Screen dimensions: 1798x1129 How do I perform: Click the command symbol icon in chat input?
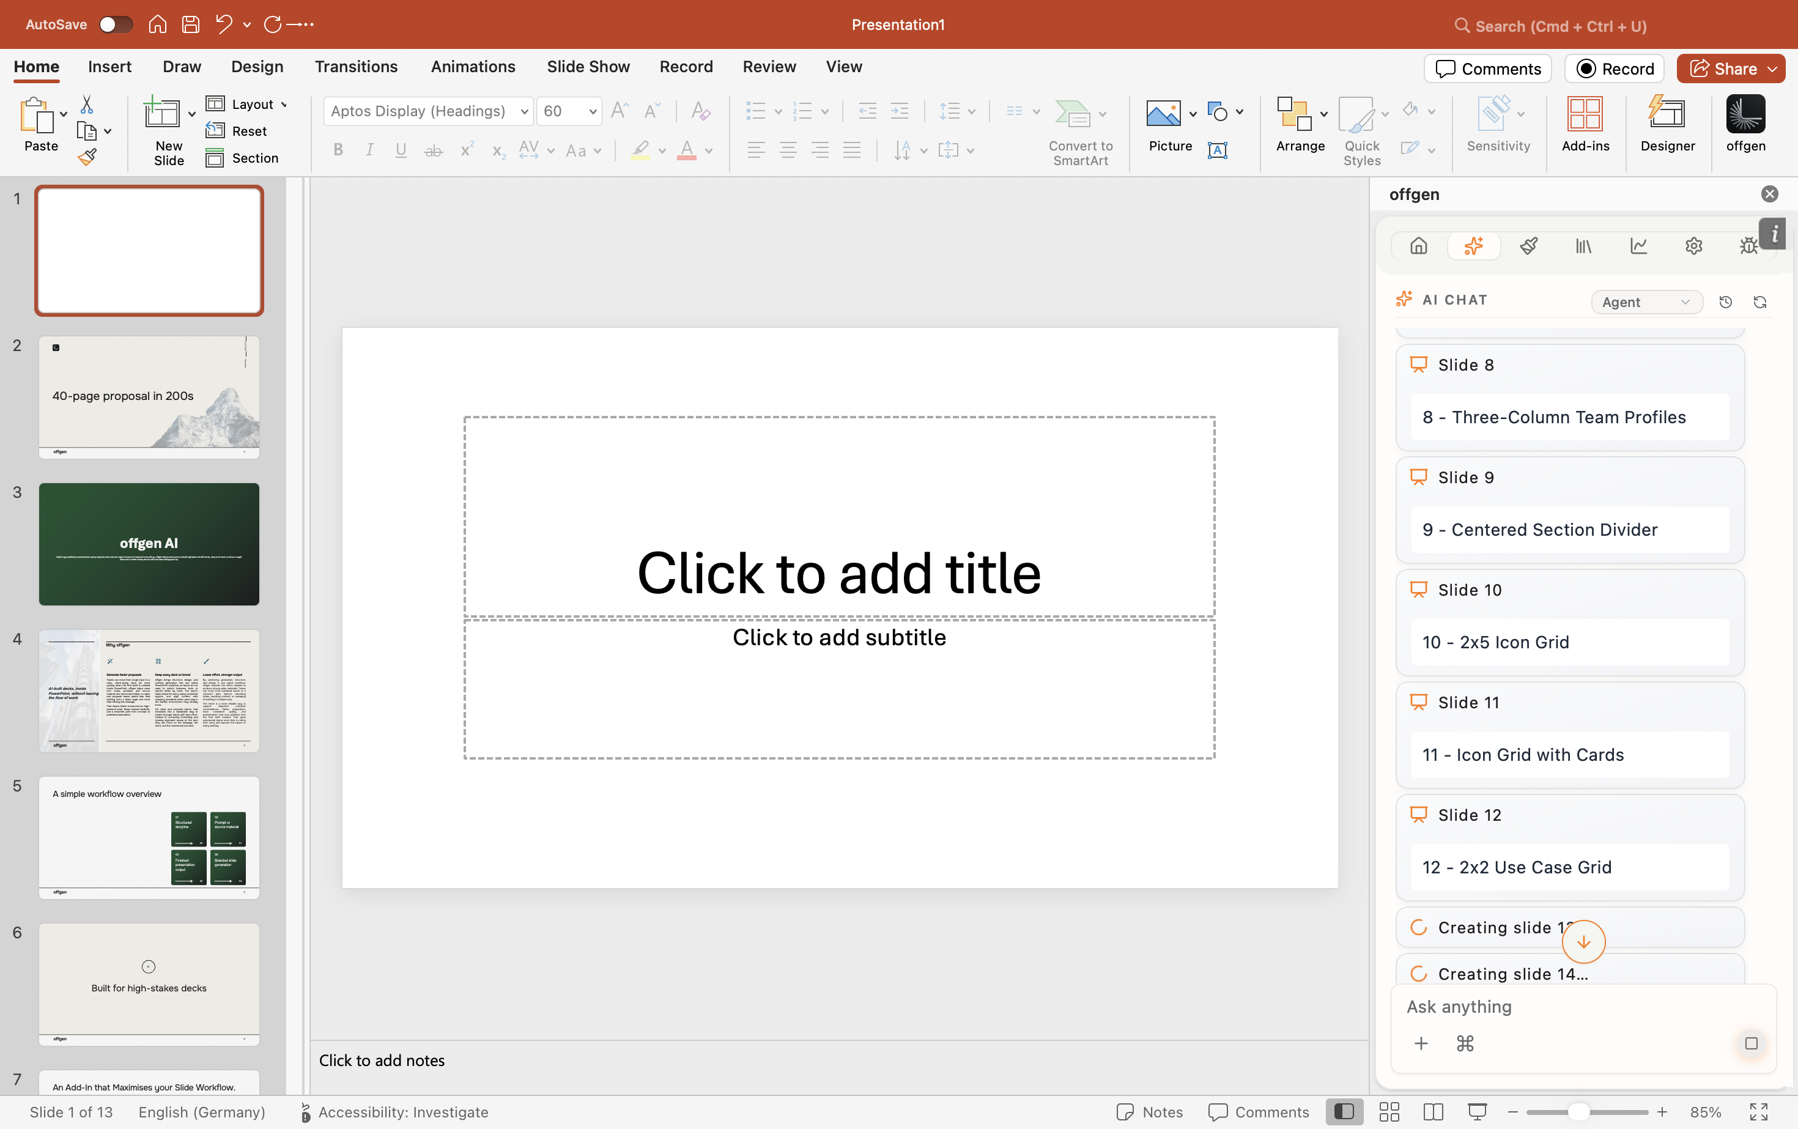(1465, 1043)
